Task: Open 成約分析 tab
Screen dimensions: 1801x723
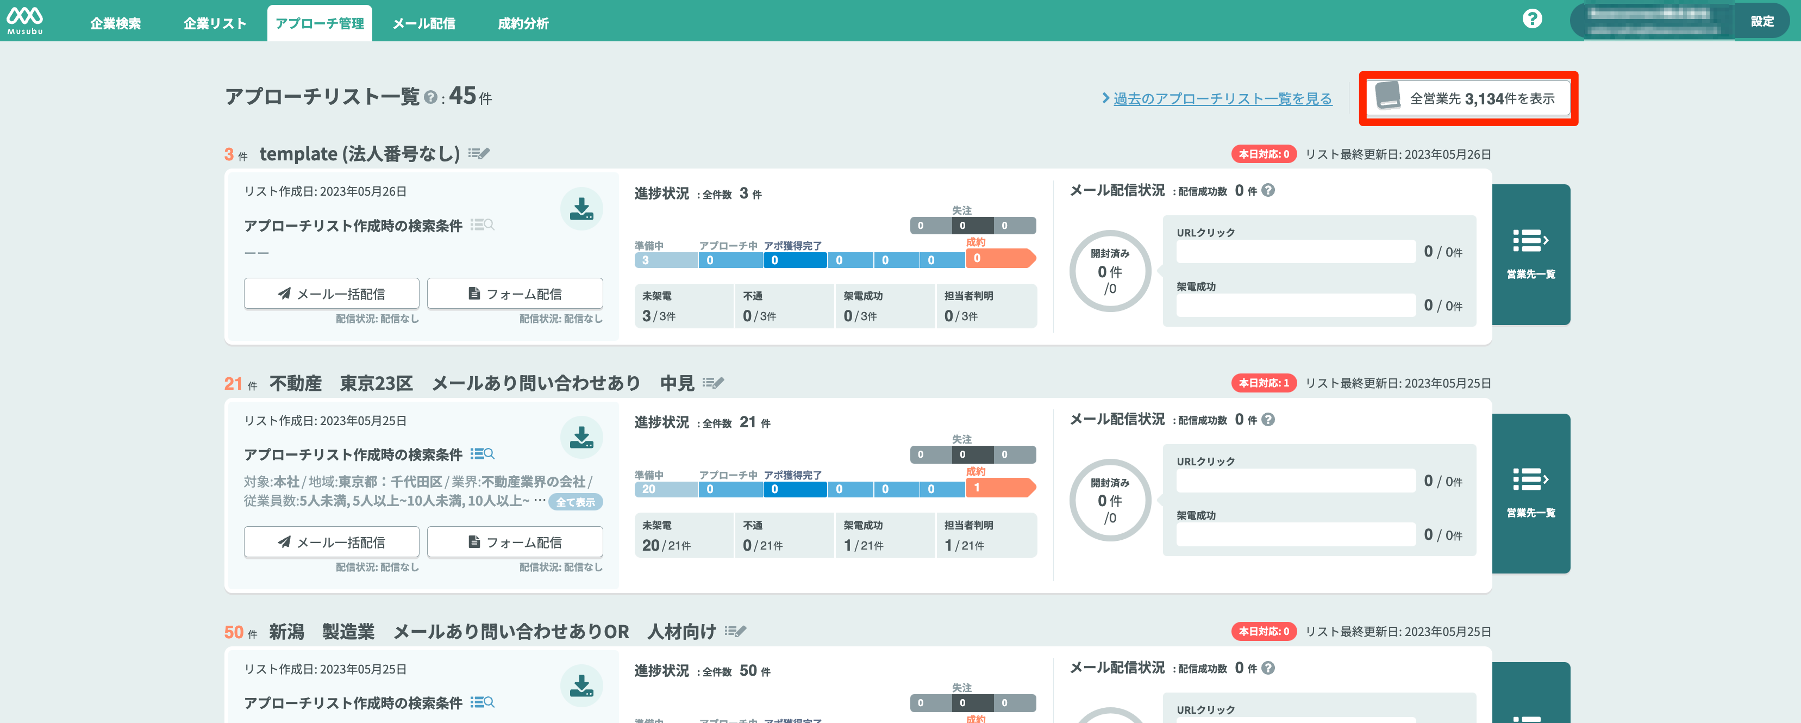Action: coord(523,23)
